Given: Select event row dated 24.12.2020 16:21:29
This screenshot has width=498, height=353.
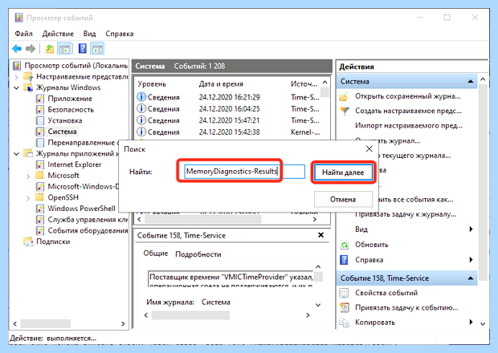Looking at the screenshot, I should point(229,97).
